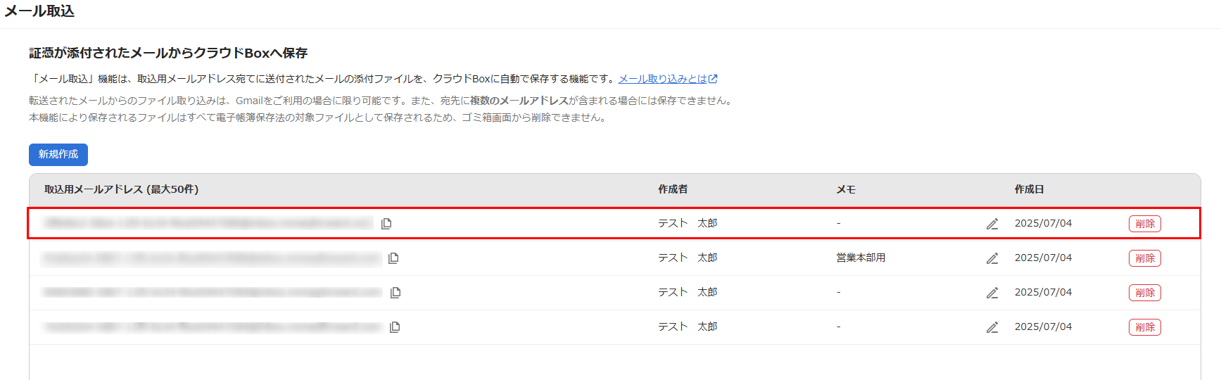Click the pencil icon in the fourth row

992,327
